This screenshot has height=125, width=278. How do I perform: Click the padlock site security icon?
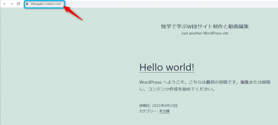[27, 4]
